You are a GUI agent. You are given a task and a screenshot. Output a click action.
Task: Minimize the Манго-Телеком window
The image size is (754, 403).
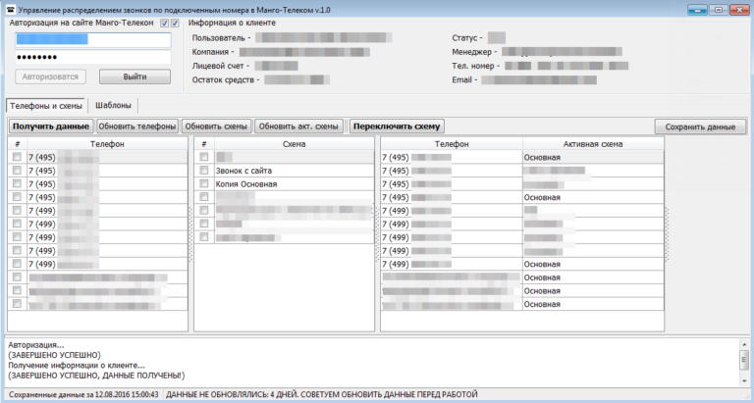pyautogui.click(x=698, y=8)
